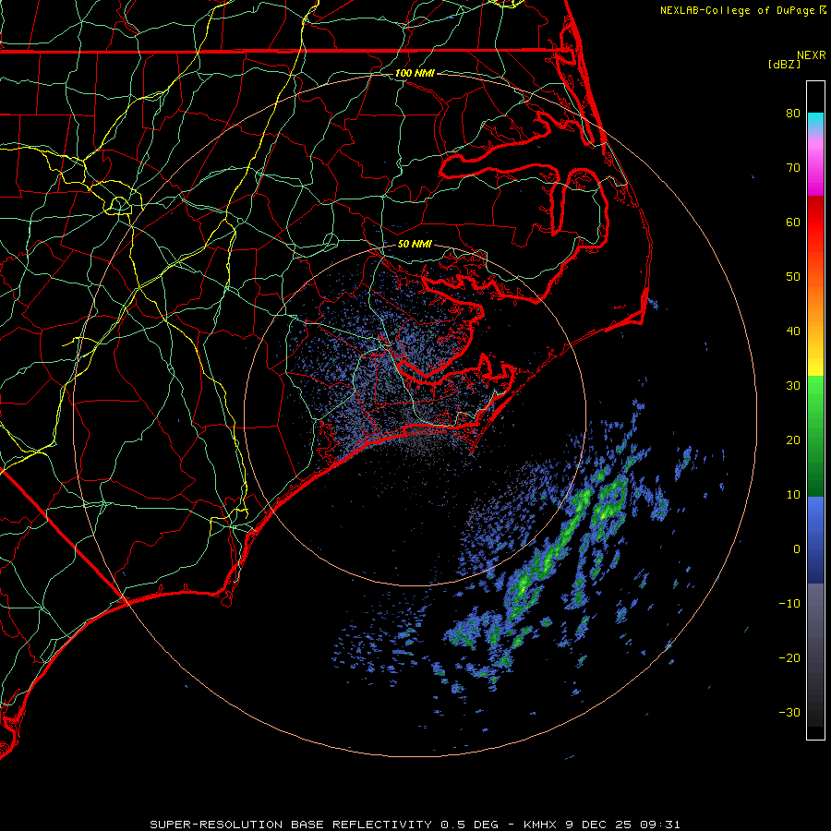Click the cyan top segment of colorbar
Image resolution: width=831 pixels, height=831 pixels.
[x=815, y=122]
